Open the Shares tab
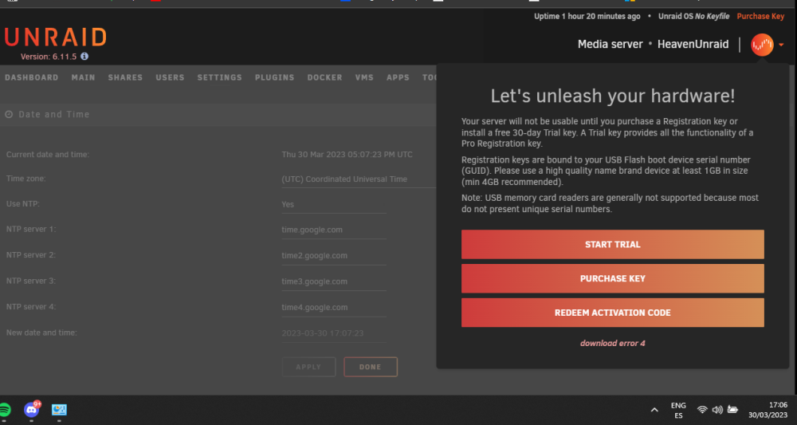The image size is (797, 425). point(125,77)
